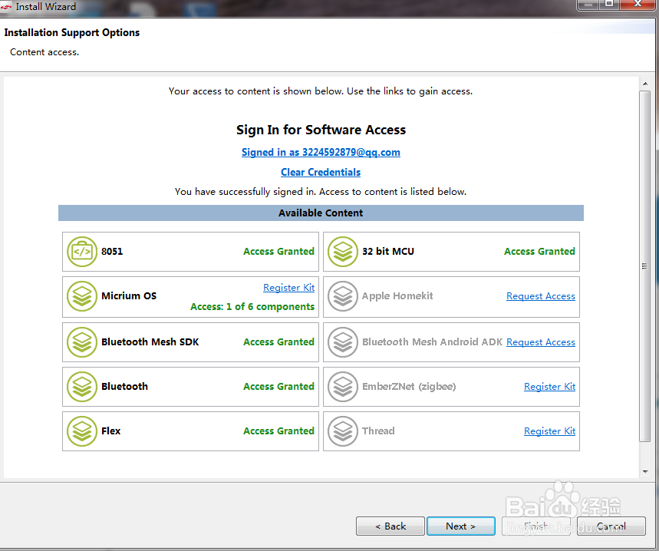The width and height of the screenshot is (659, 551).
Task: Click the scrollbar down arrow
Action: pyautogui.click(x=645, y=471)
